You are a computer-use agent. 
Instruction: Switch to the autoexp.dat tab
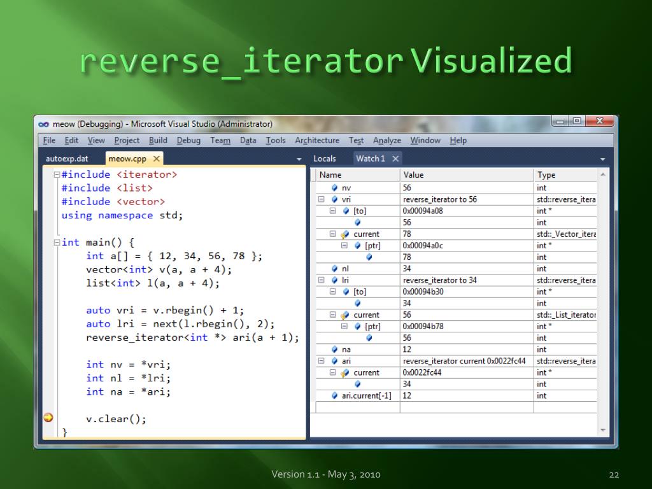(x=67, y=159)
